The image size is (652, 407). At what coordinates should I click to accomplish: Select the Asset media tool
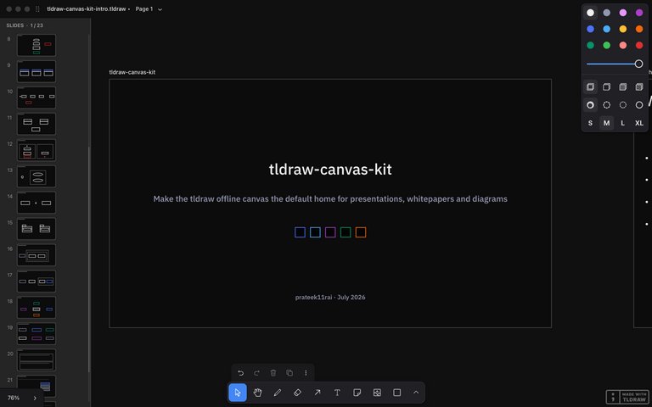[x=377, y=393]
